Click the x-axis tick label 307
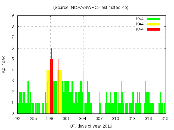Image resolution: width=174 pixels, height=130 pixels. [x=99, y=118]
